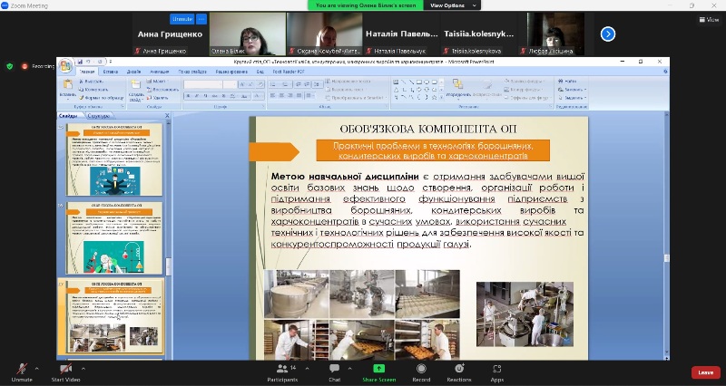Open the Zoom Chat panel
The width and height of the screenshot is (726, 386).
(335, 369)
